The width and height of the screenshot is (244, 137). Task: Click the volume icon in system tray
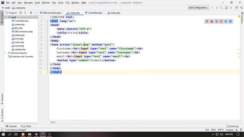point(222,134)
